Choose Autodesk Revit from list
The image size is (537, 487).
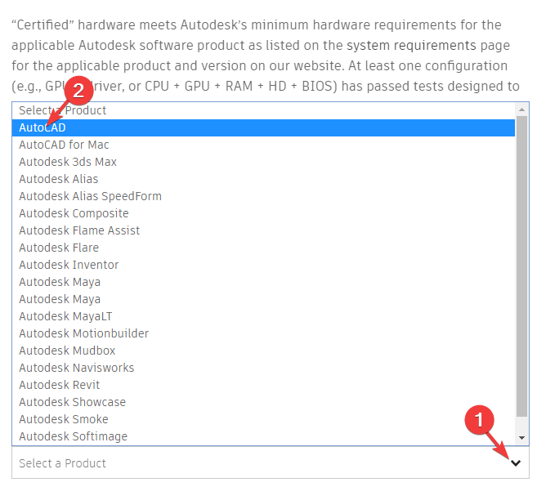tap(263, 385)
